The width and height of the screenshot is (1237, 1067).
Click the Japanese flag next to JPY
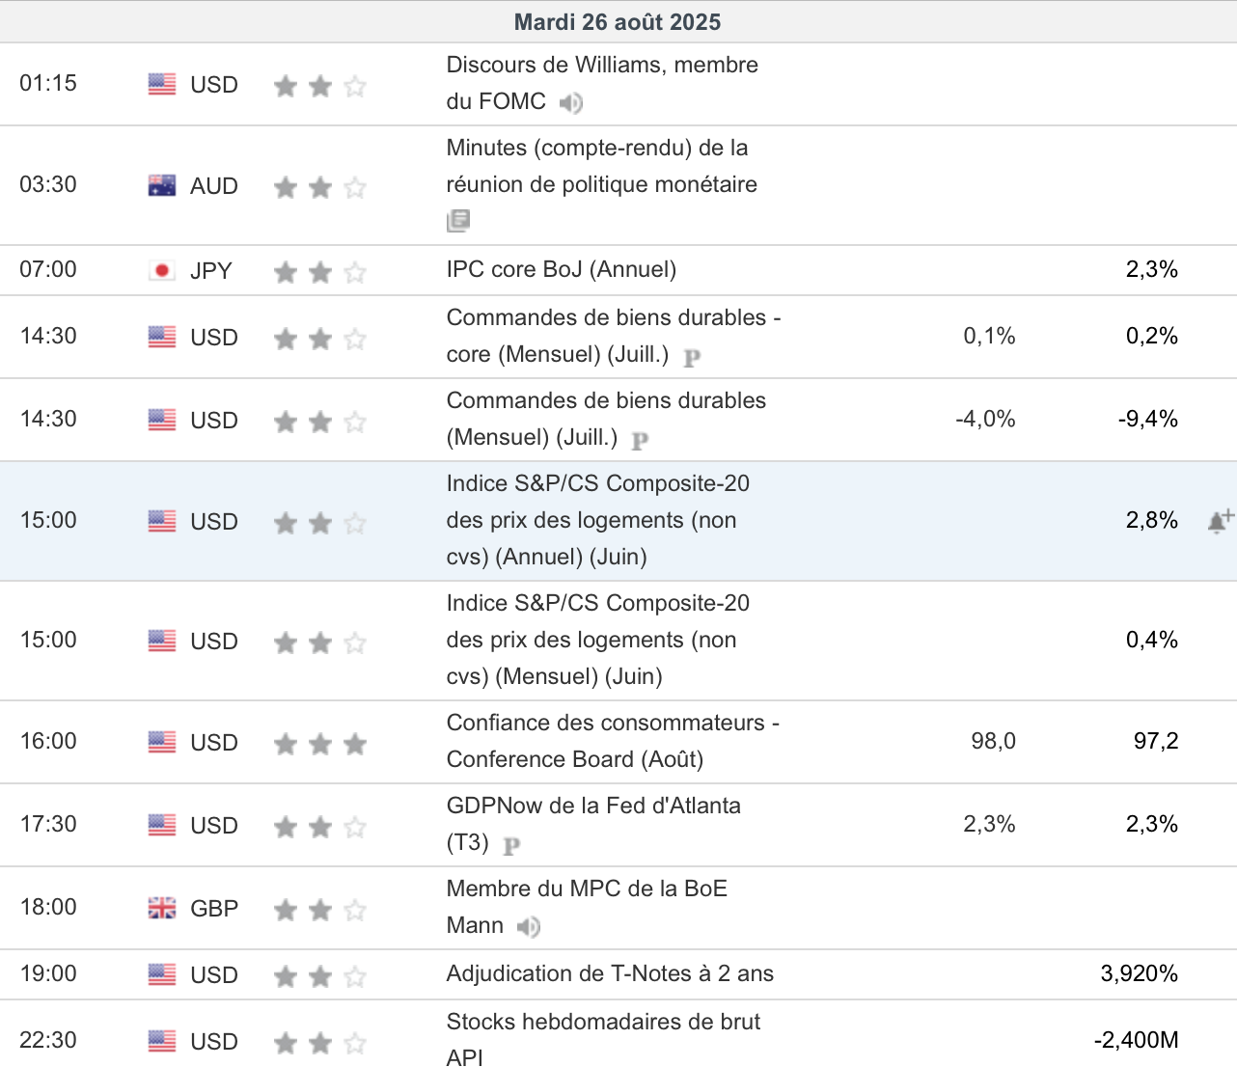pos(162,271)
